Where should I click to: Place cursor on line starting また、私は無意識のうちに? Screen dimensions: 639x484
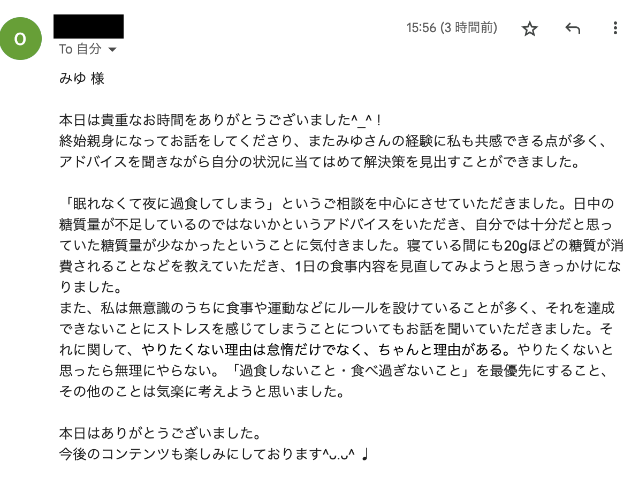(x=337, y=307)
